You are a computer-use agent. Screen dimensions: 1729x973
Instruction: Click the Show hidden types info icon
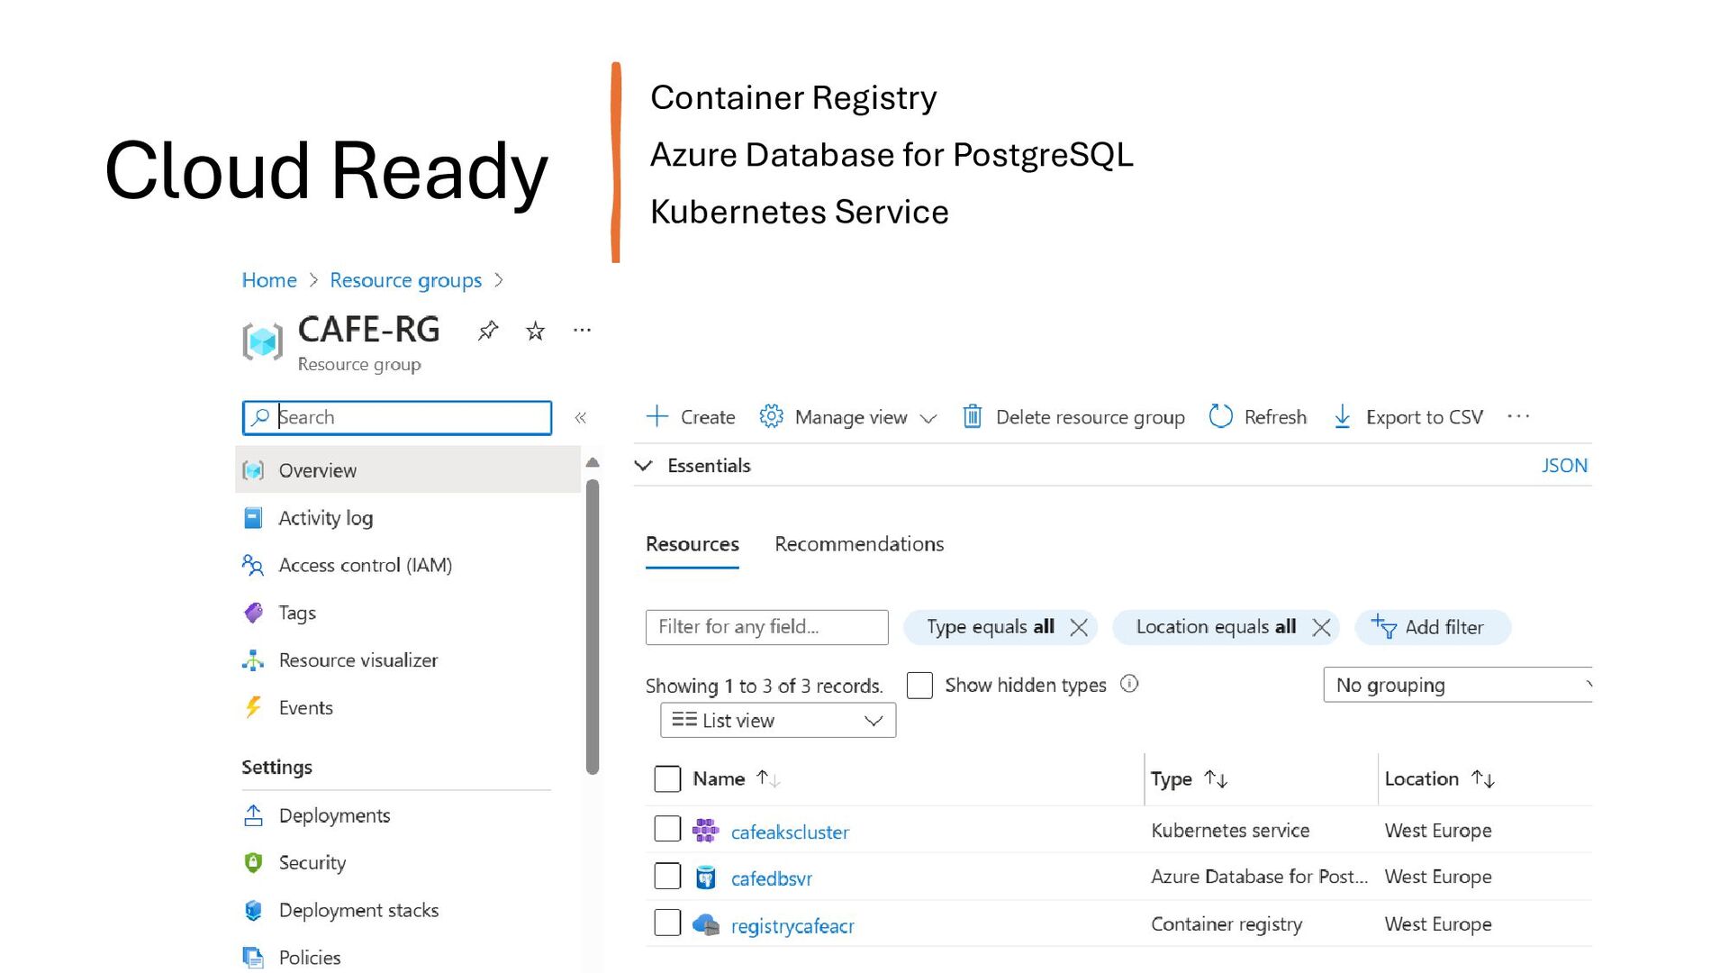click(x=1129, y=684)
